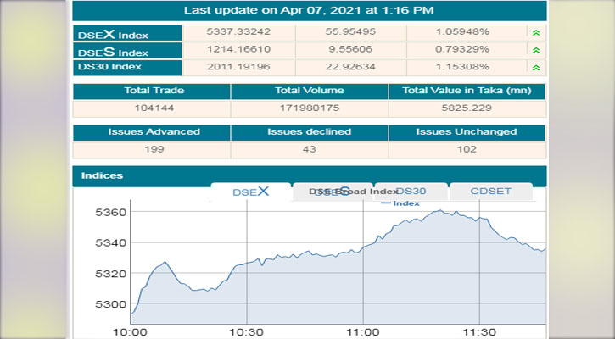Click the green up arrow in DSES row
615x339 pixels.
point(534,50)
